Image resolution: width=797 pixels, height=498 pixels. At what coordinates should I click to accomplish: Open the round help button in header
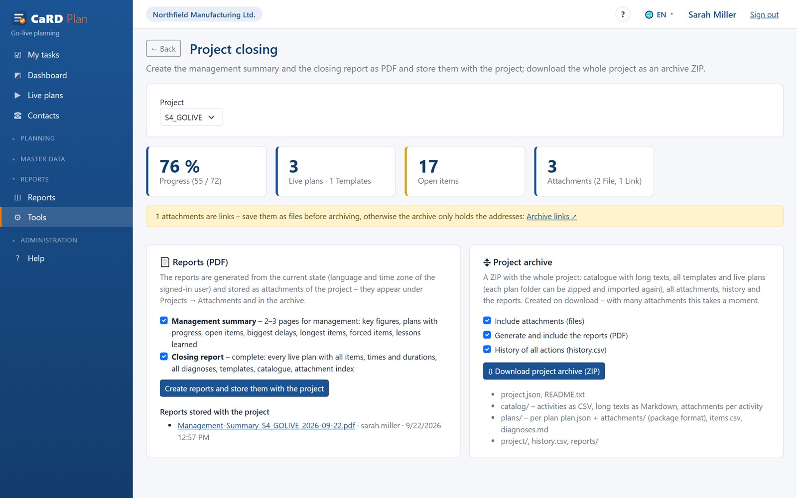click(623, 14)
